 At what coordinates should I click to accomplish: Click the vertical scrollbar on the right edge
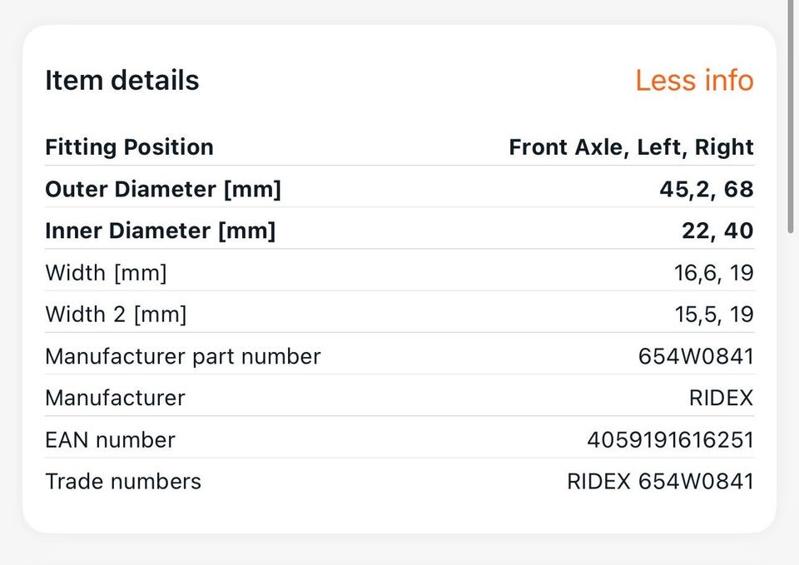coord(791,116)
